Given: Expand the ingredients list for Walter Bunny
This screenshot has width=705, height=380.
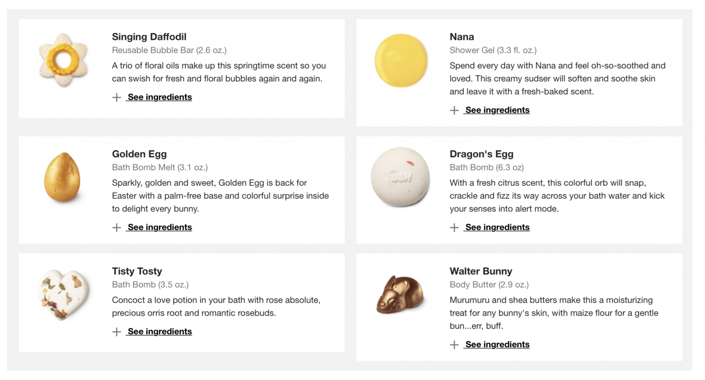Looking at the screenshot, I should [x=496, y=344].
